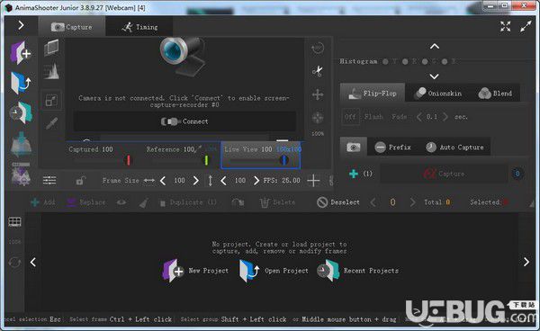Open the Auto Capture option
This screenshot has height=331, width=540.
(454, 147)
